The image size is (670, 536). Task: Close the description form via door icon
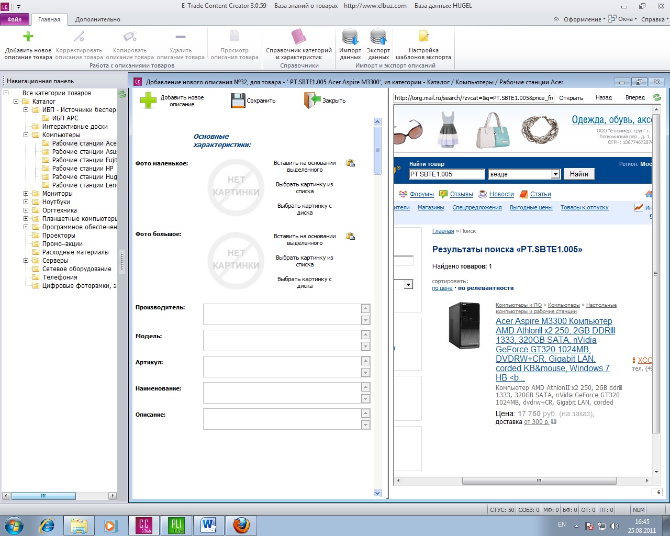click(312, 100)
